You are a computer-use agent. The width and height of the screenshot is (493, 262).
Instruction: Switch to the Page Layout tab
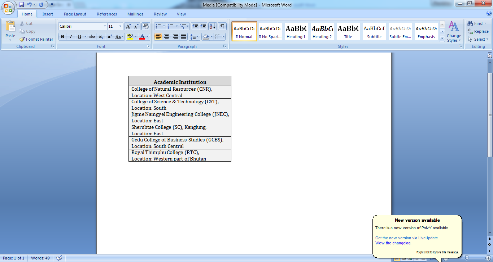coord(75,14)
